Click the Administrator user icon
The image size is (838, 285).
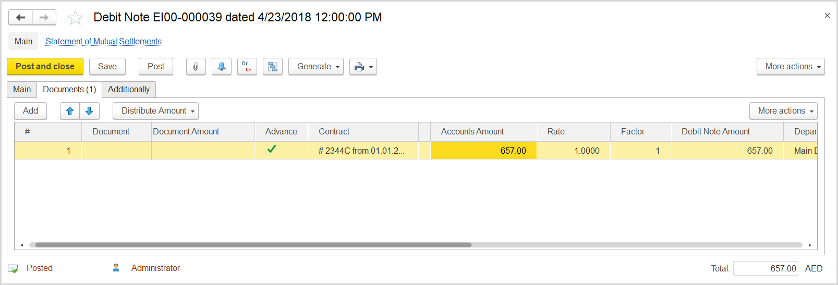(x=116, y=268)
